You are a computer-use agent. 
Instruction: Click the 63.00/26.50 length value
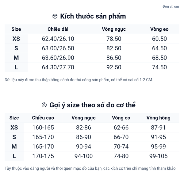point(58,48)
